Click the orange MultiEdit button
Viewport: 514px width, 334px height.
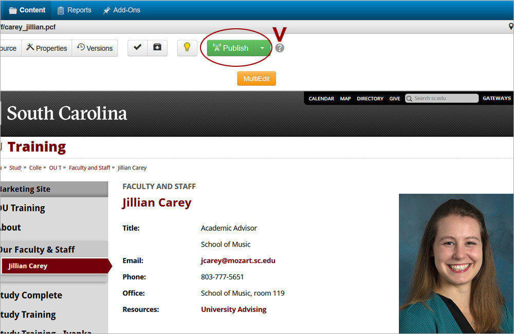[x=256, y=79]
